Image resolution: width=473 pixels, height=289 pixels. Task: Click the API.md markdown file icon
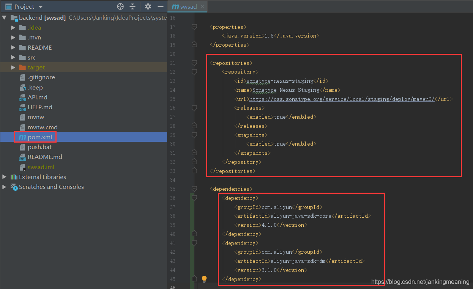pyautogui.click(x=22, y=97)
